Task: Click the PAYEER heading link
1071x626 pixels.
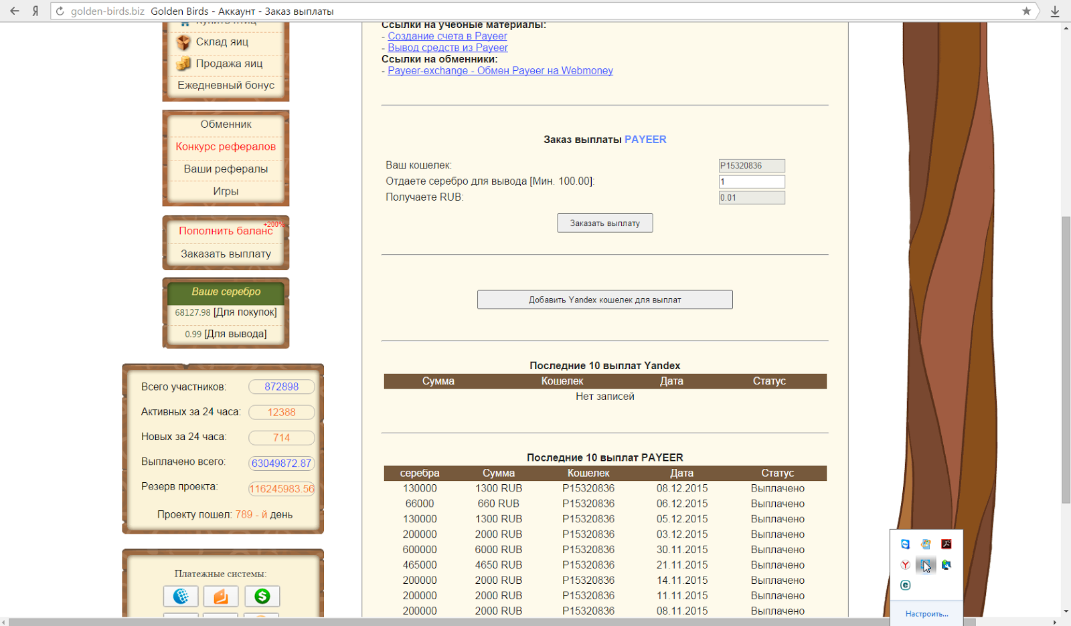Action: click(x=645, y=140)
